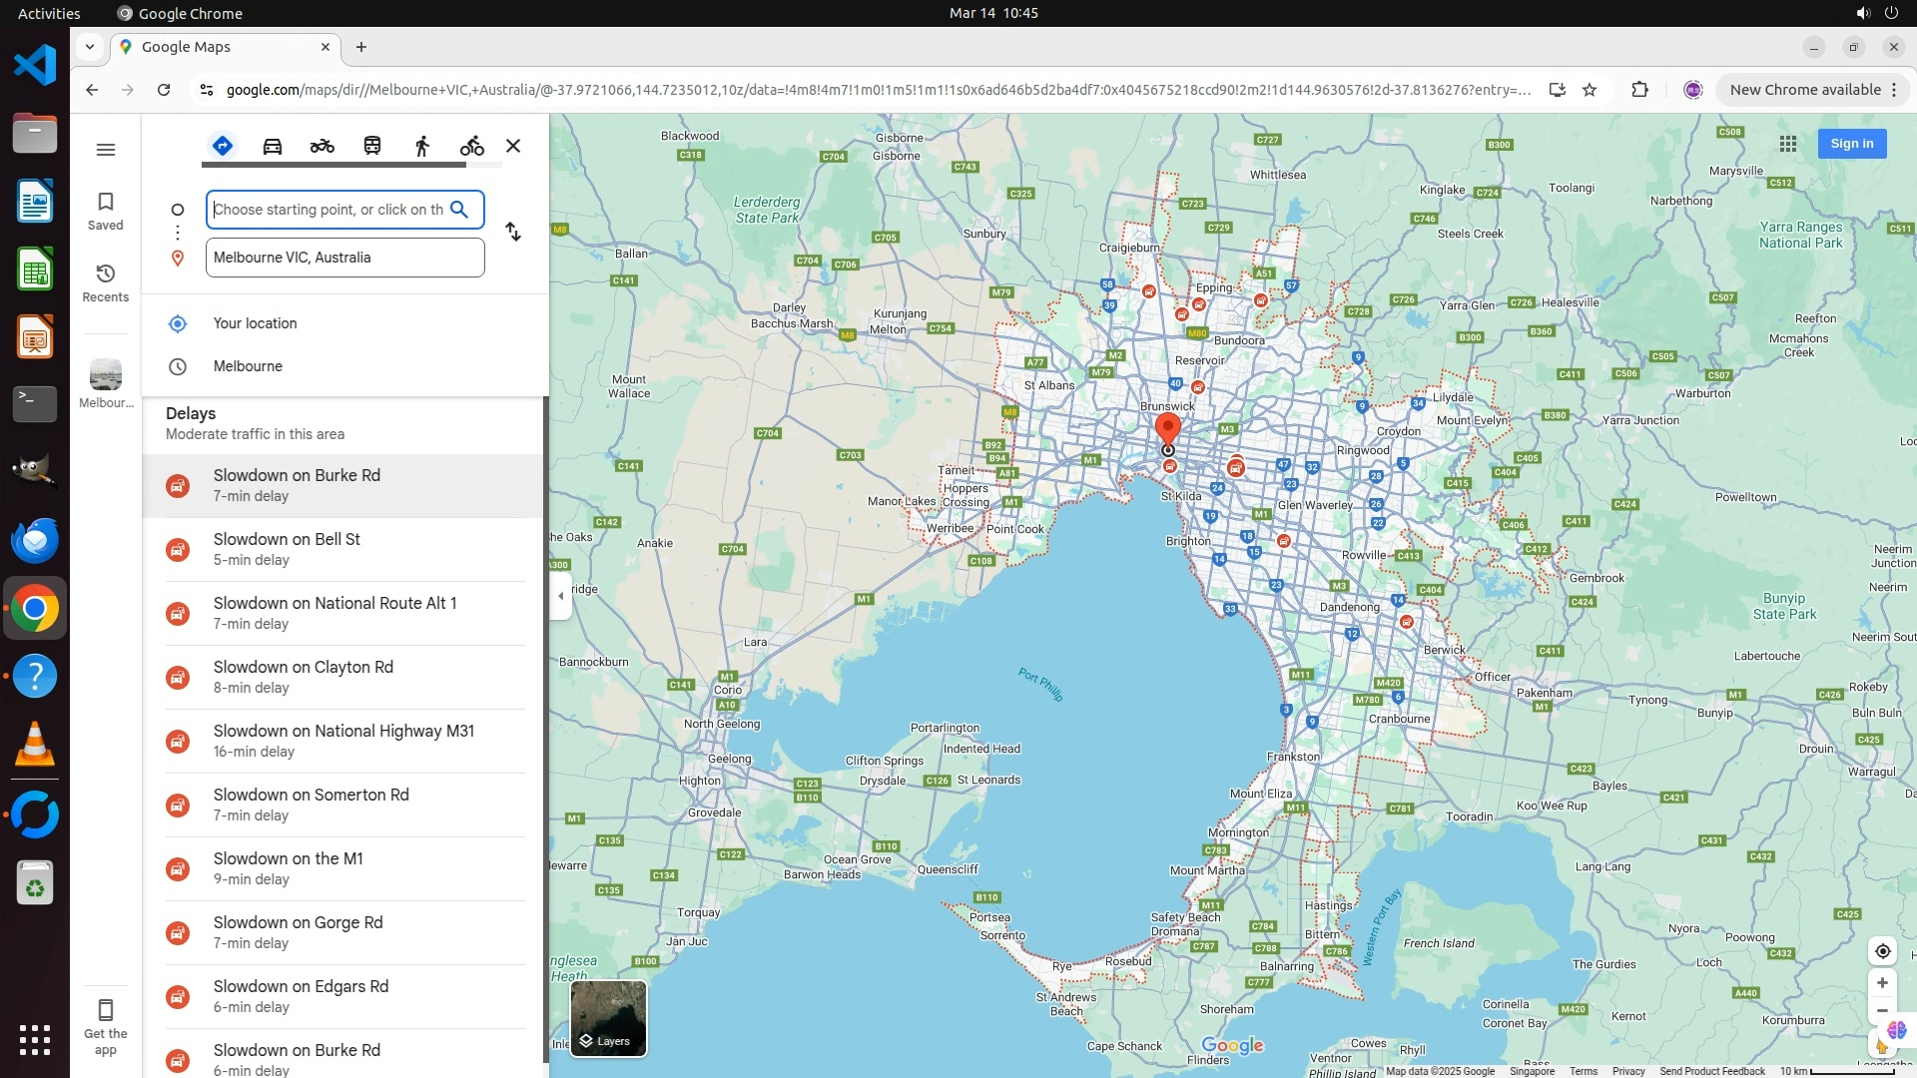1917x1078 pixels.
Task: Select the Transit travel mode icon
Action: click(372, 146)
